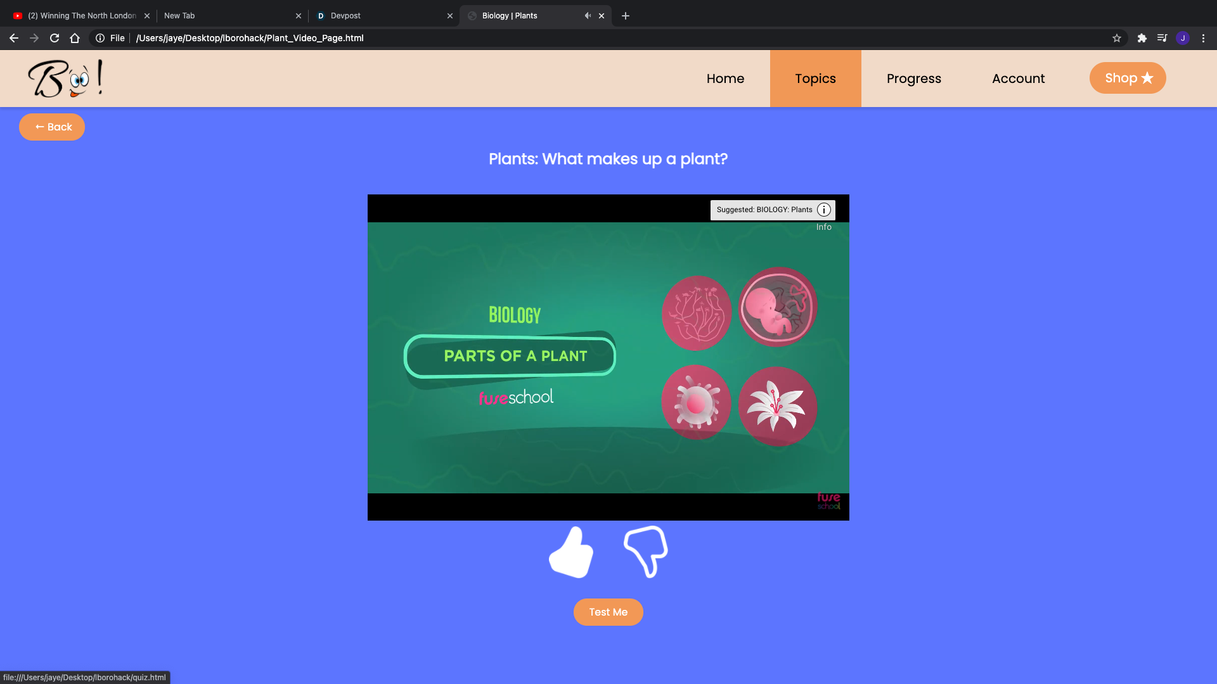Go to the Progress nav item
The image size is (1217, 684).
click(913, 79)
